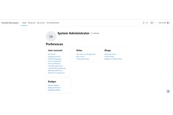Click Check permissions under Roles

(83, 59)
